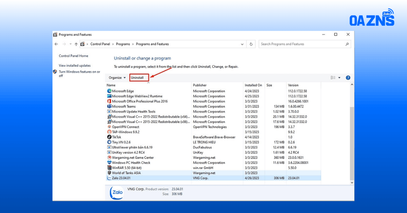This screenshot has height=213, width=407.
Task: Refresh the Programs and Features list
Action: (x=251, y=44)
